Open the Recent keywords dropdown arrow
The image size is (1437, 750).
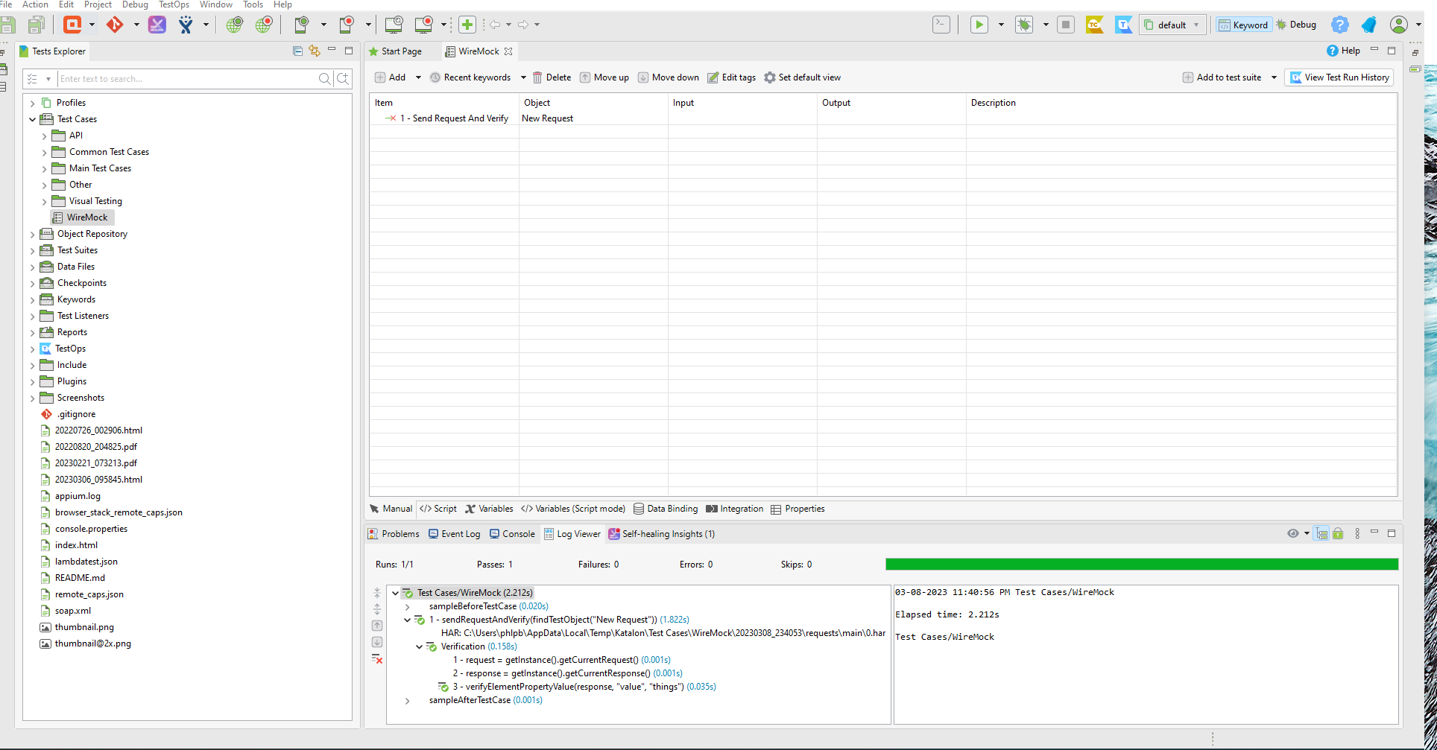pyautogui.click(x=523, y=77)
